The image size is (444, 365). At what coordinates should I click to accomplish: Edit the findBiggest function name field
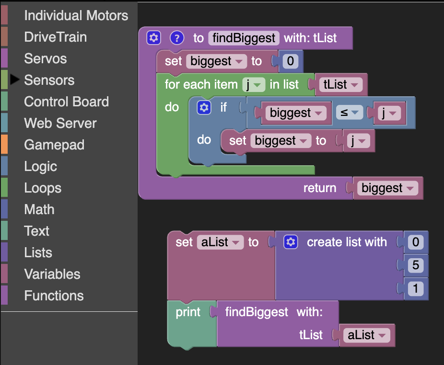[244, 38]
